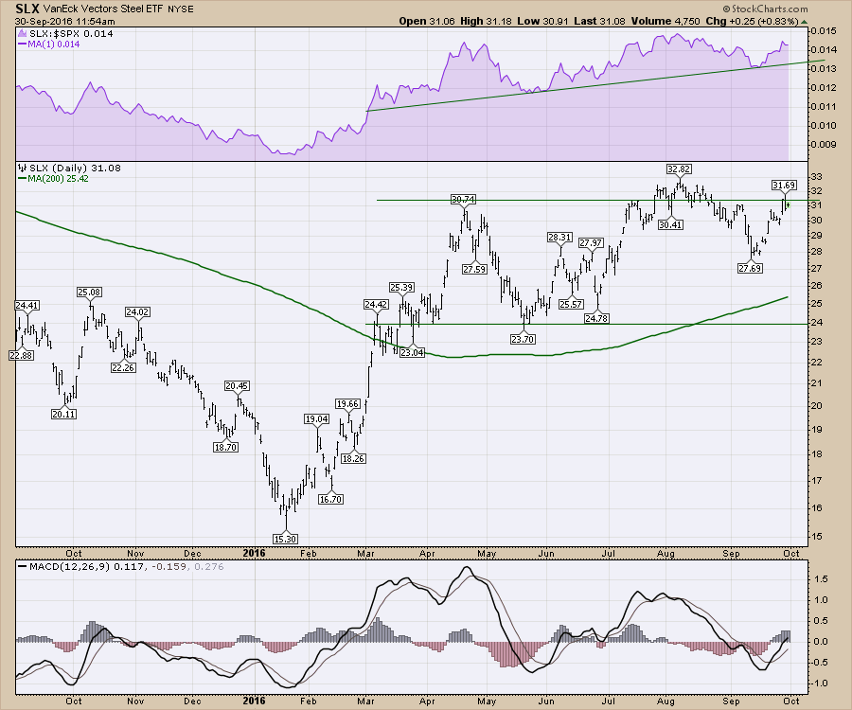Click the 24.42 price label
The height and width of the screenshot is (710, 852).
pyautogui.click(x=376, y=305)
